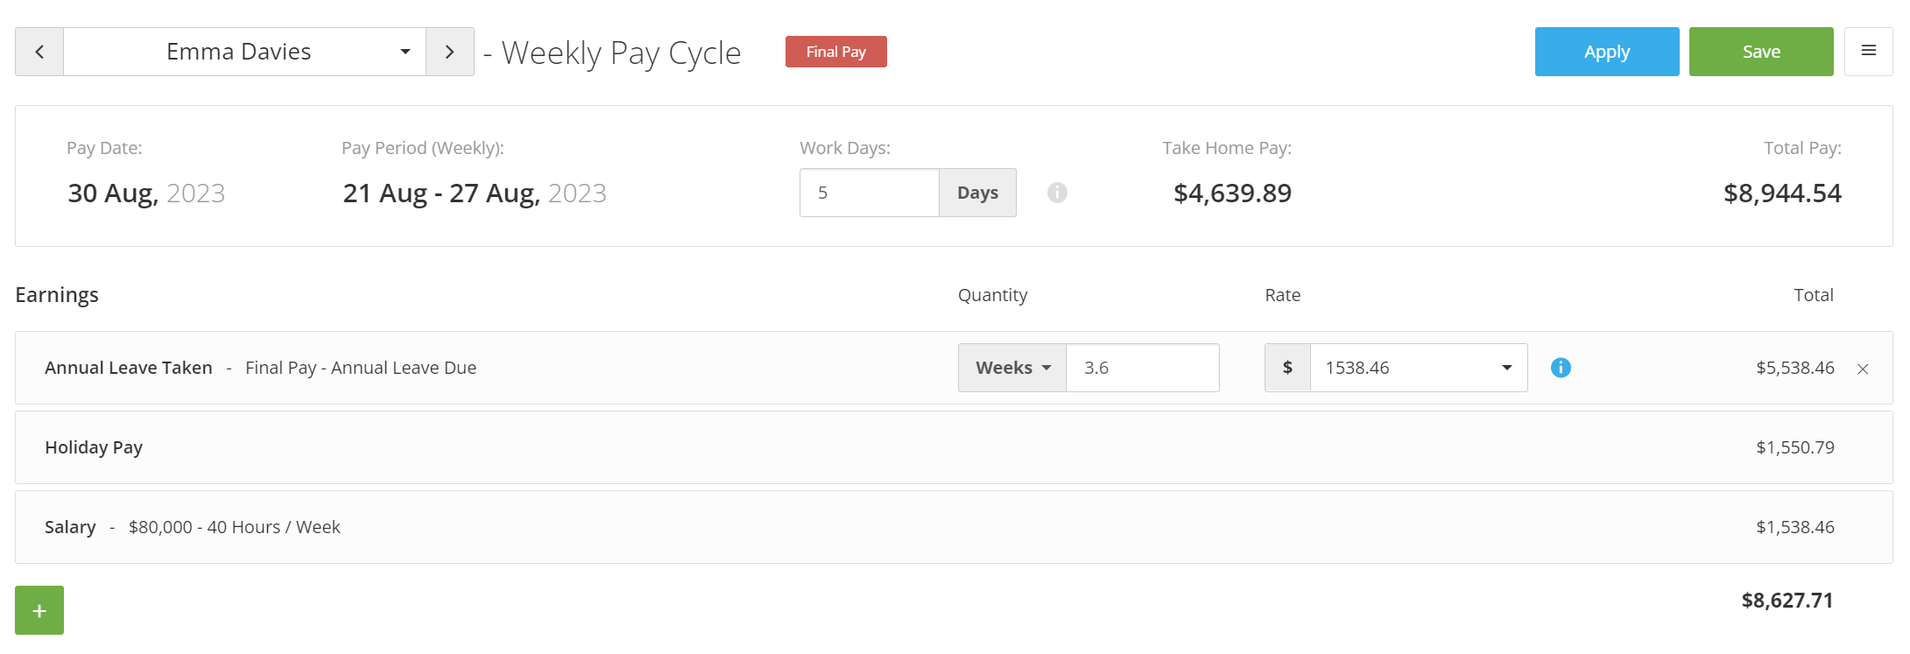Click the green Save button
The image size is (1910, 654).
(1761, 52)
